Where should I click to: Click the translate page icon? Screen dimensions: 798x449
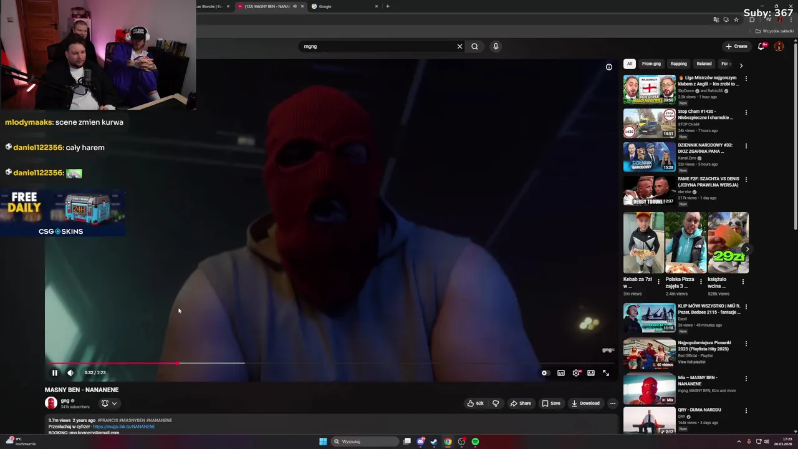click(716, 19)
